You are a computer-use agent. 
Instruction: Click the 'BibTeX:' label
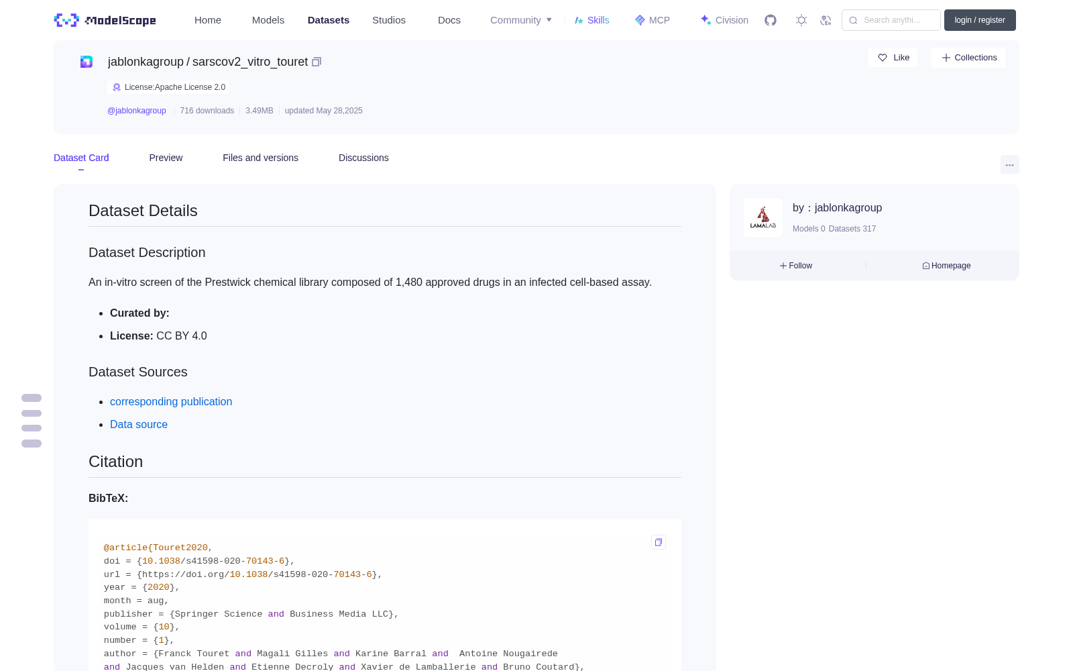pos(108,498)
